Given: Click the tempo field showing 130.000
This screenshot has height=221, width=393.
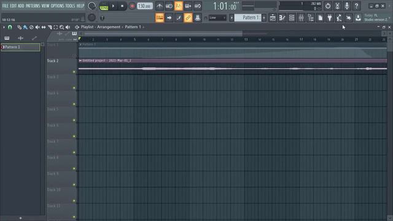Looking at the screenshot, I should pyautogui.click(x=145, y=6).
